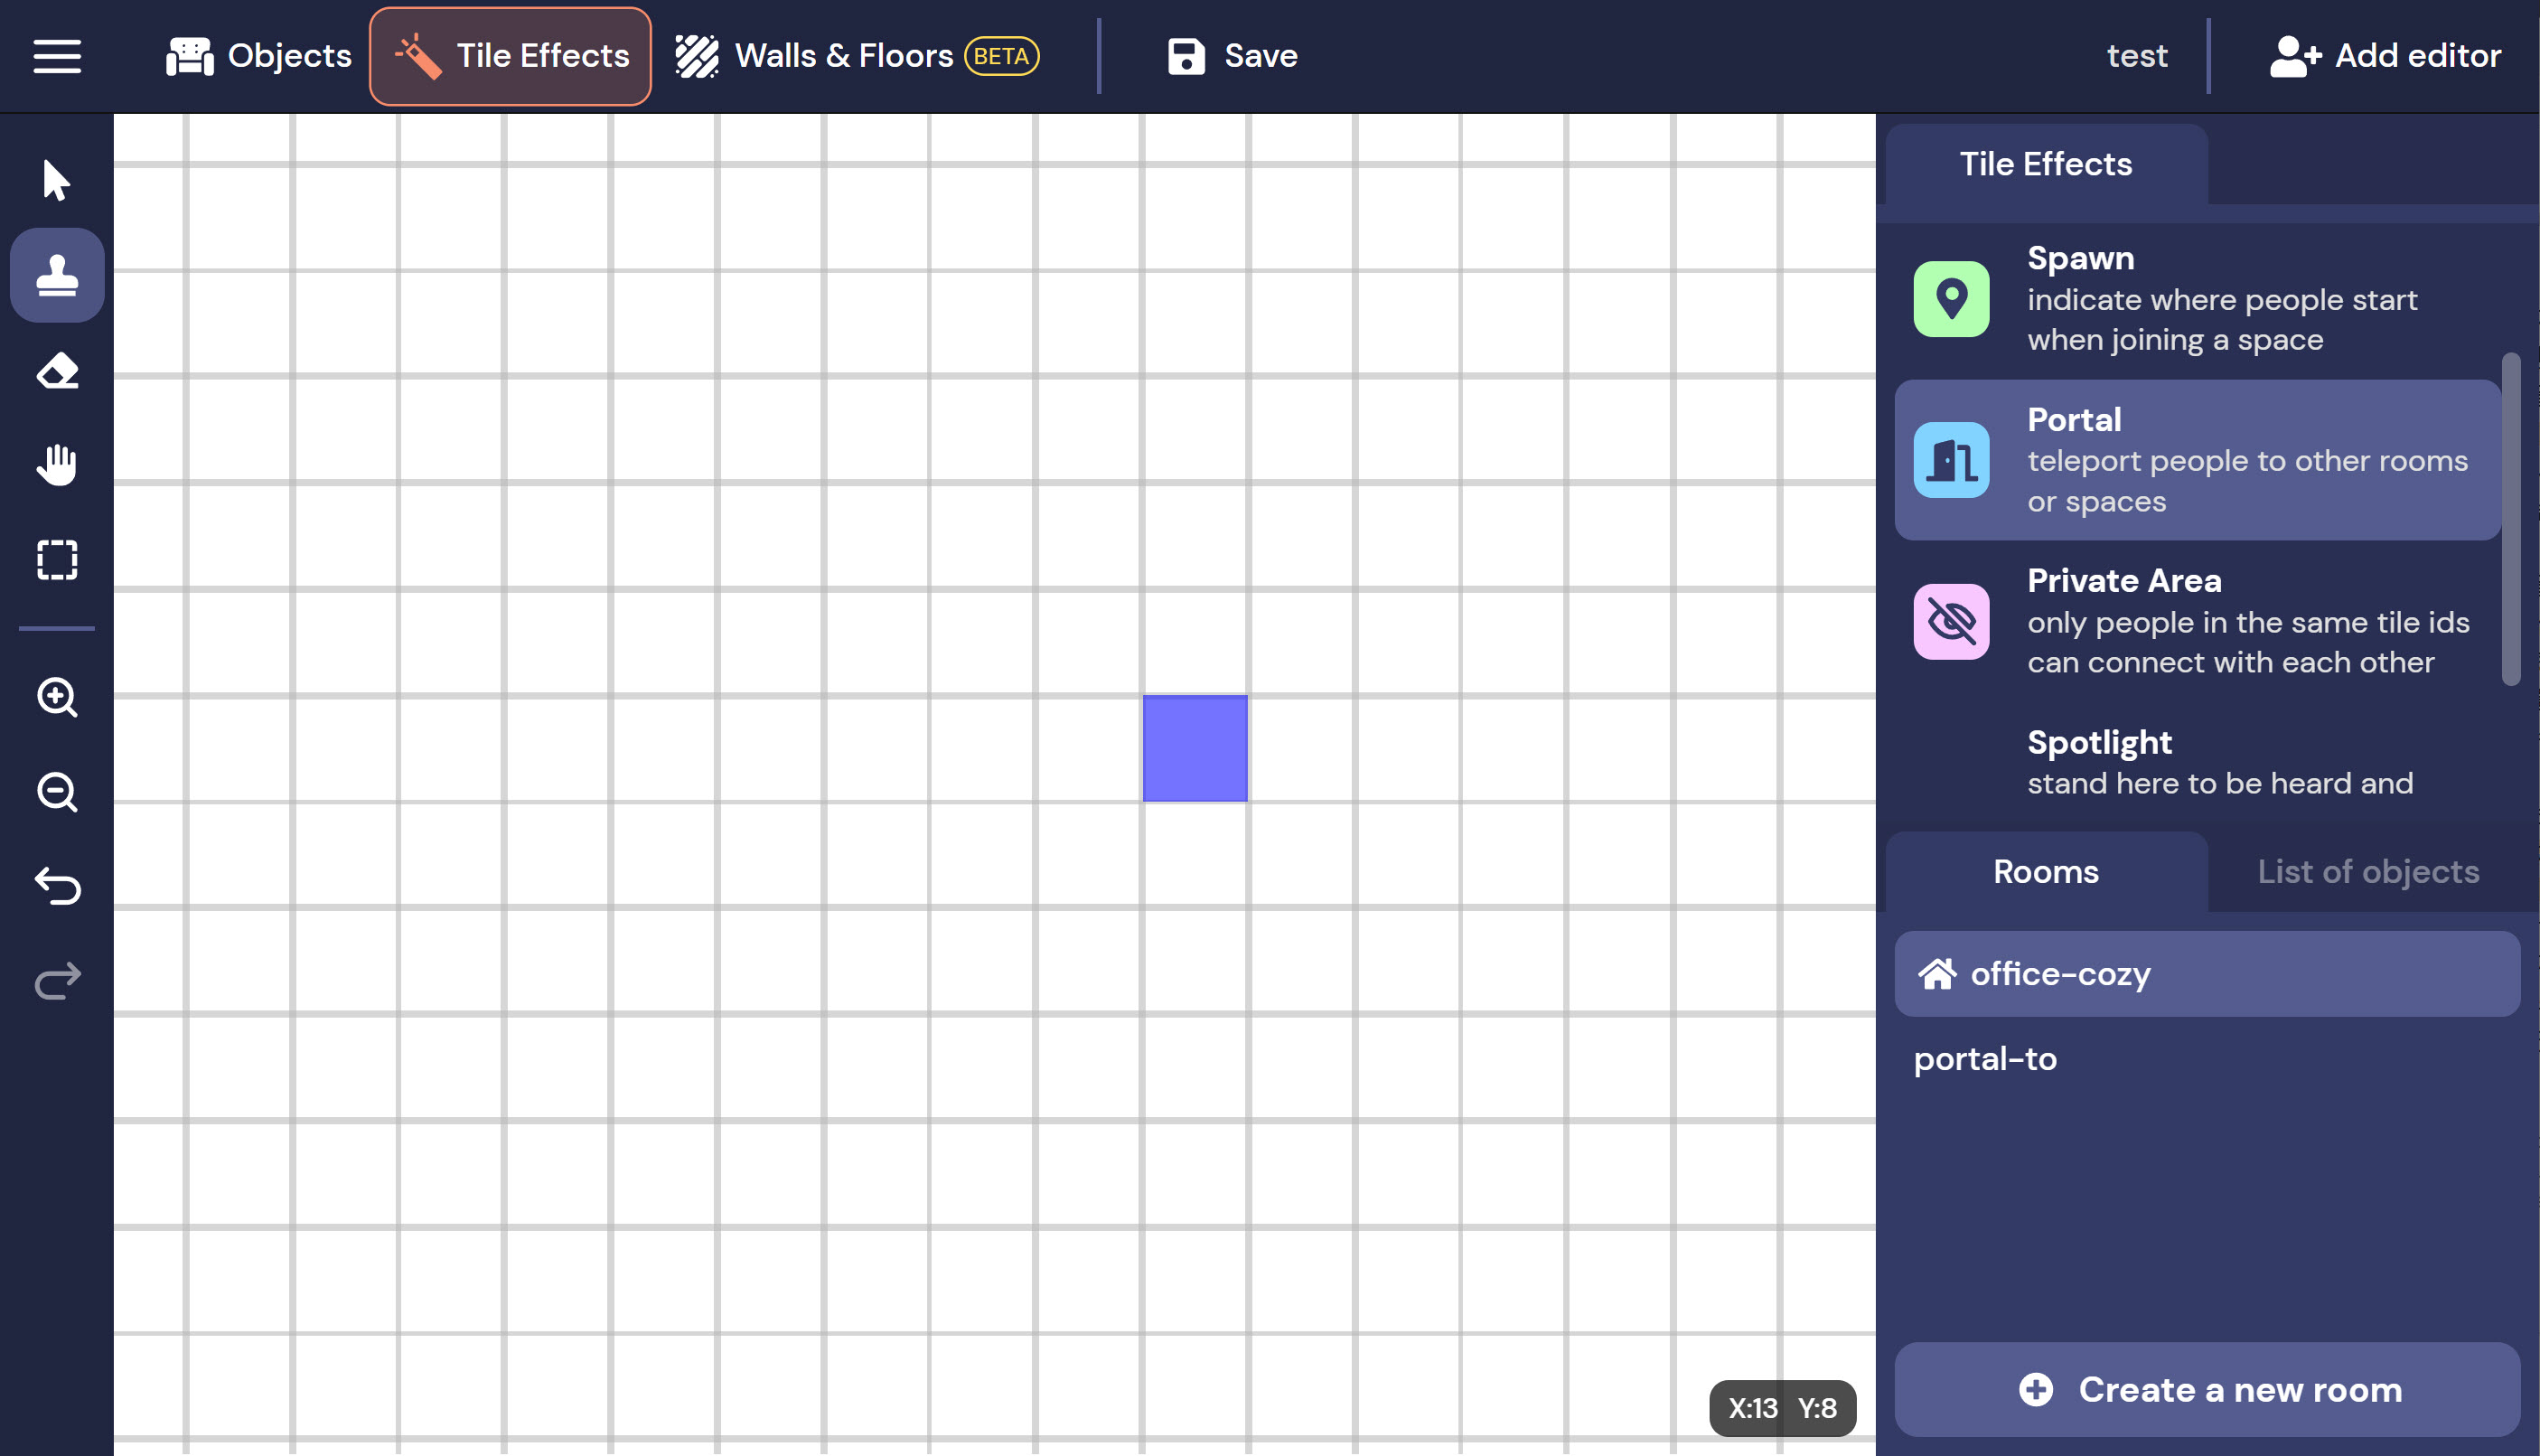Viewport: 2540px width, 1456px height.
Task: Select the arrow pointer tool
Action: [56, 181]
